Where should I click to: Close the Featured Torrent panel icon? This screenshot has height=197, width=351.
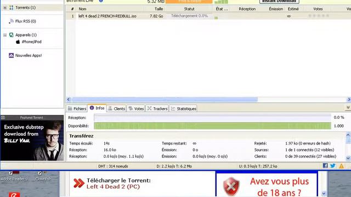pos(3,118)
